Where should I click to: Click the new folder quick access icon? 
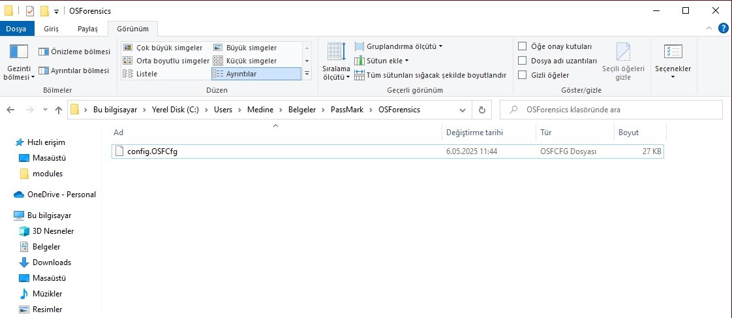pyautogui.click(x=44, y=10)
